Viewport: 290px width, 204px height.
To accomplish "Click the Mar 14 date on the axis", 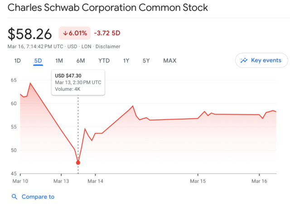I will (95, 181).
